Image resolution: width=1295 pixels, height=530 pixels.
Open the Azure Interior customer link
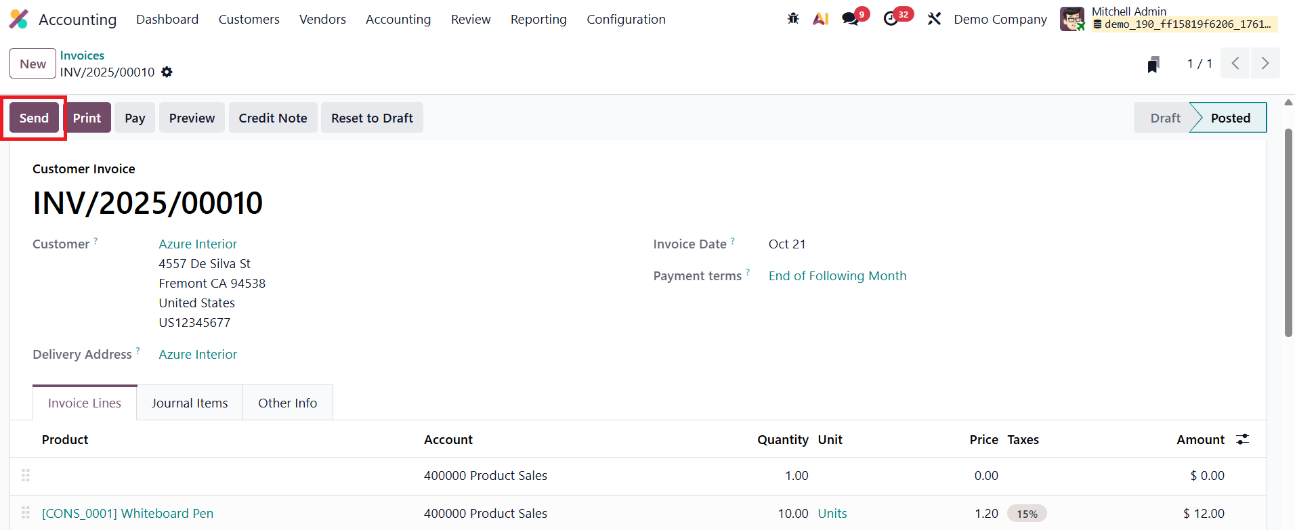point(198,244)
